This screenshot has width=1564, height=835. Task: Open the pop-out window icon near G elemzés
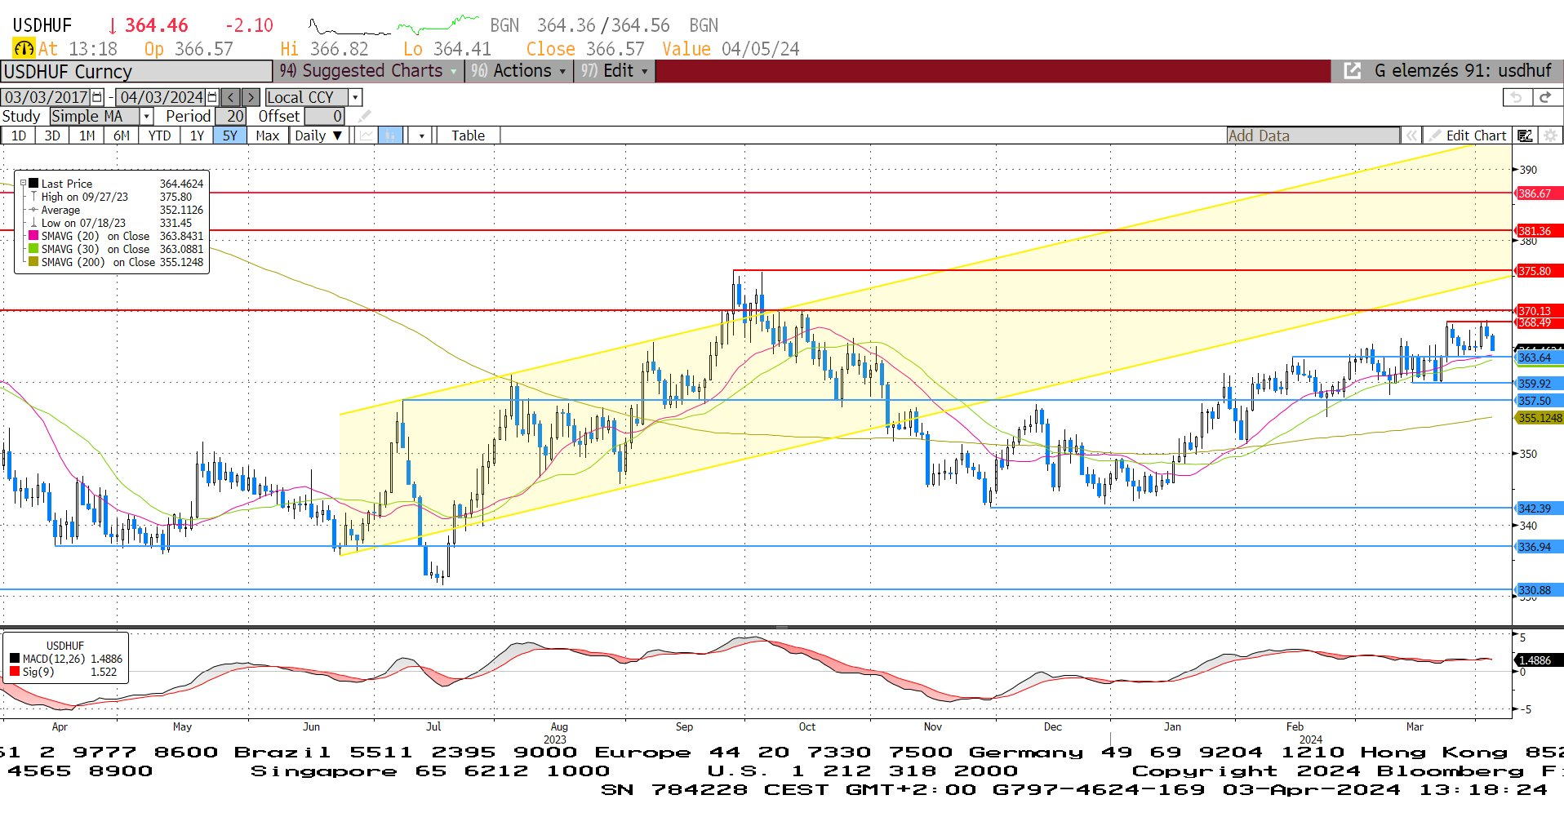point(1353,71)
